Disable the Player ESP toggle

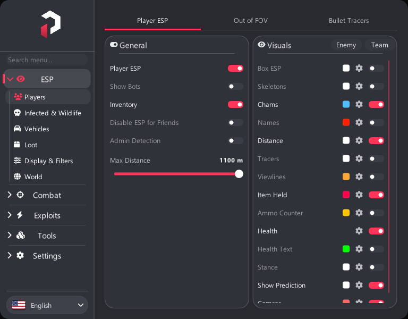235,68
